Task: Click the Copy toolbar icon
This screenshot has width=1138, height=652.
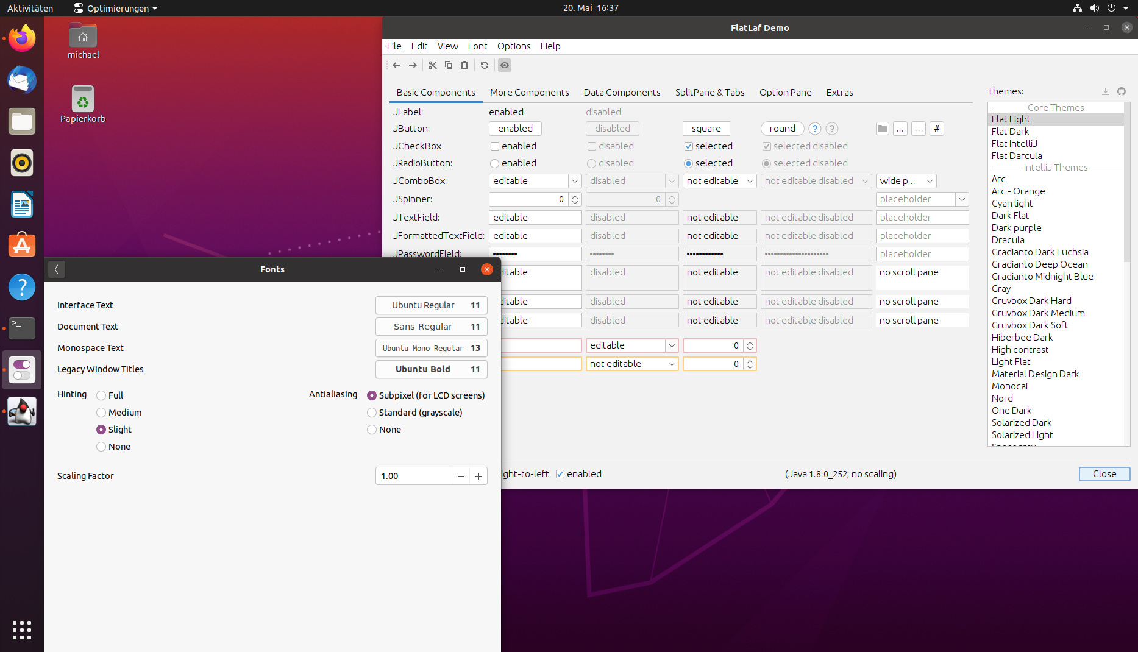Action: click(x=449, y=65)
